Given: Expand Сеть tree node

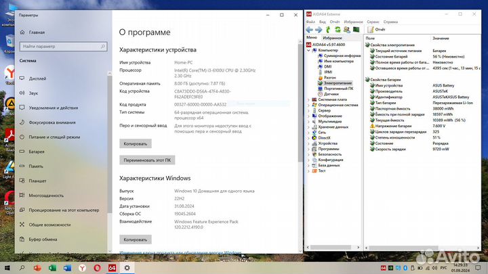Looking at the screenshot, I should pos(308,133).
